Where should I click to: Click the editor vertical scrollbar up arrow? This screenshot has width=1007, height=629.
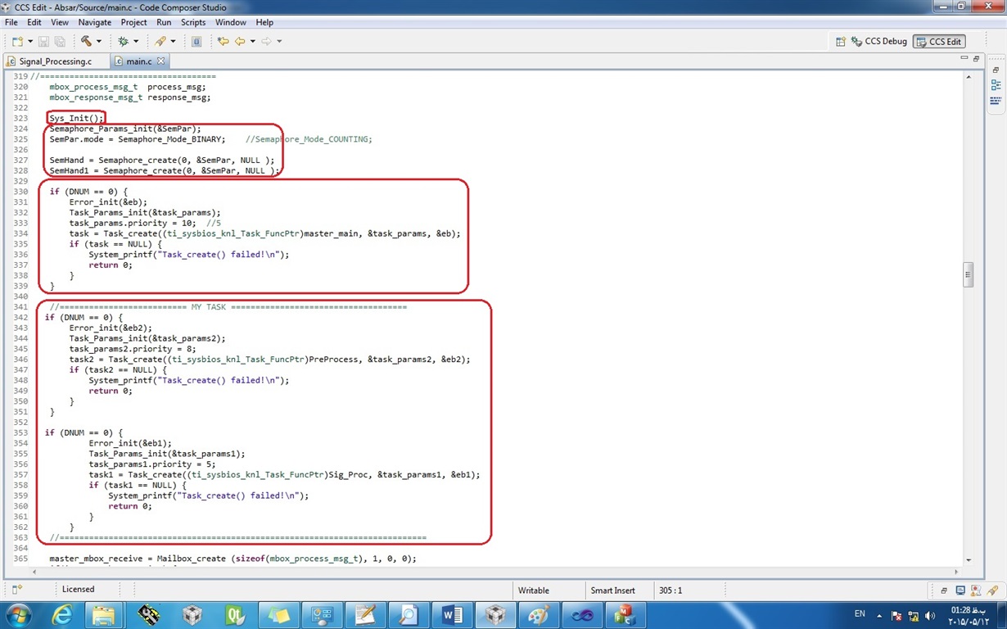pos(969,75)
